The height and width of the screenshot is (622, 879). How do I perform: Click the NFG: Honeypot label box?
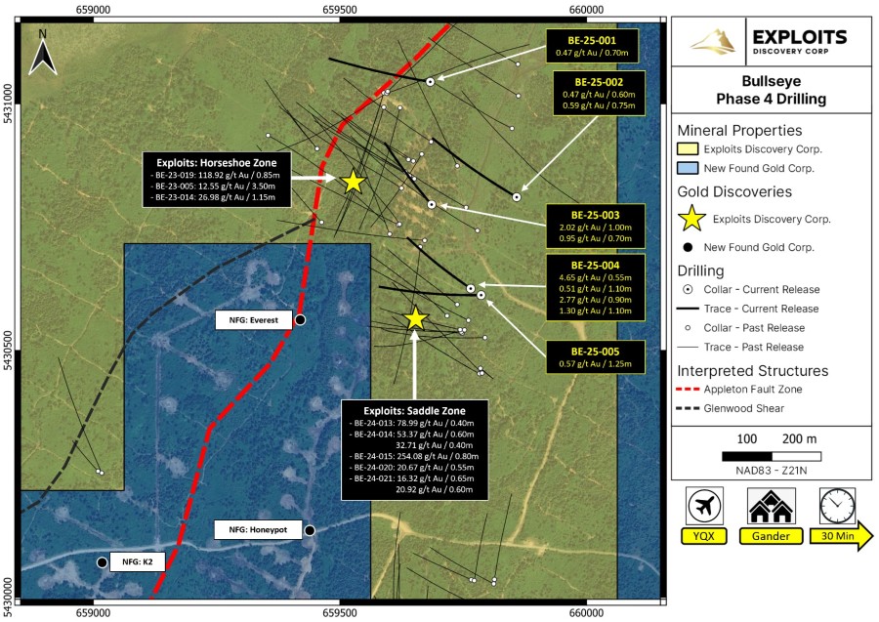click(258, 529)
